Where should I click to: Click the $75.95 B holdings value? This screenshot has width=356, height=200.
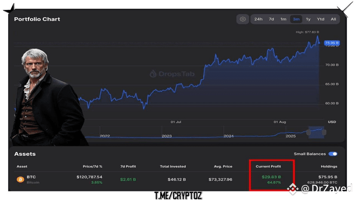coord(328,177)
